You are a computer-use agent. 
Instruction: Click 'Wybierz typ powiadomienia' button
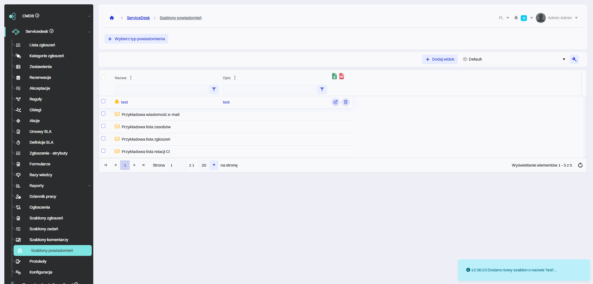coord(136,39)
